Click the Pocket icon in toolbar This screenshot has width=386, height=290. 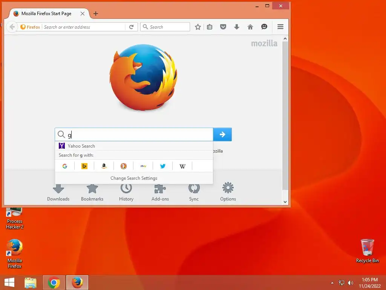click(x=223, y=27)
